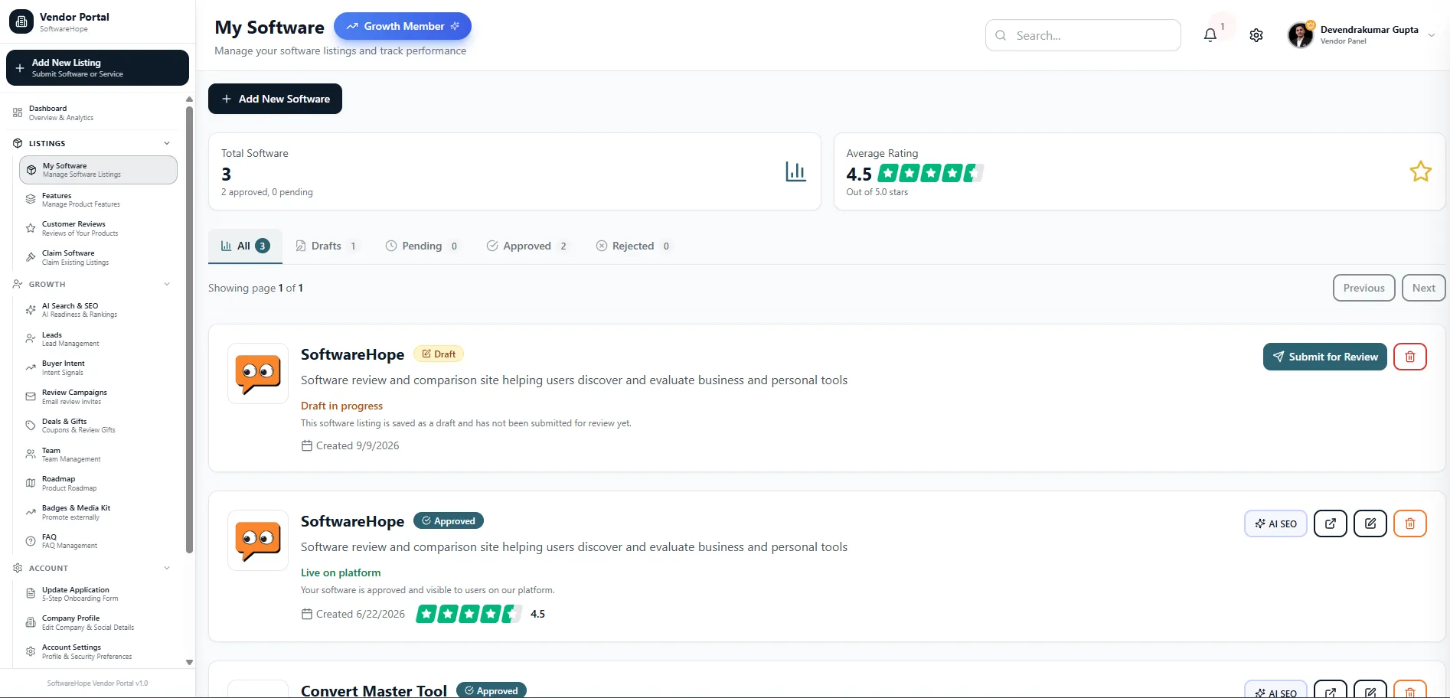Open Product Roadmap in sidebar
Viewport: 1450px width, 698px height.
coord(98,484)
